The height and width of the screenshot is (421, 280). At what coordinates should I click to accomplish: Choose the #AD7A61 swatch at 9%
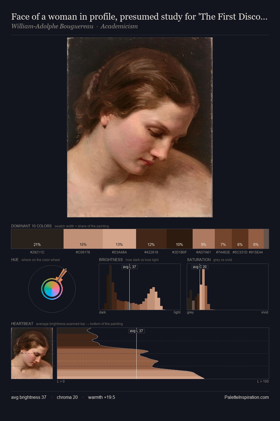click(204, 239)
